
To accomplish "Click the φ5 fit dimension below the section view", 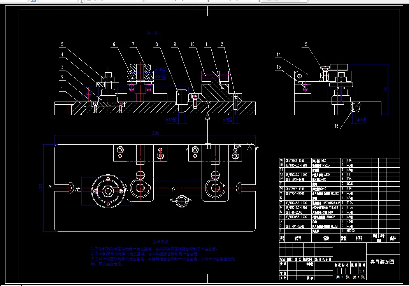I will pyautogui.click(x=227, y=120).
